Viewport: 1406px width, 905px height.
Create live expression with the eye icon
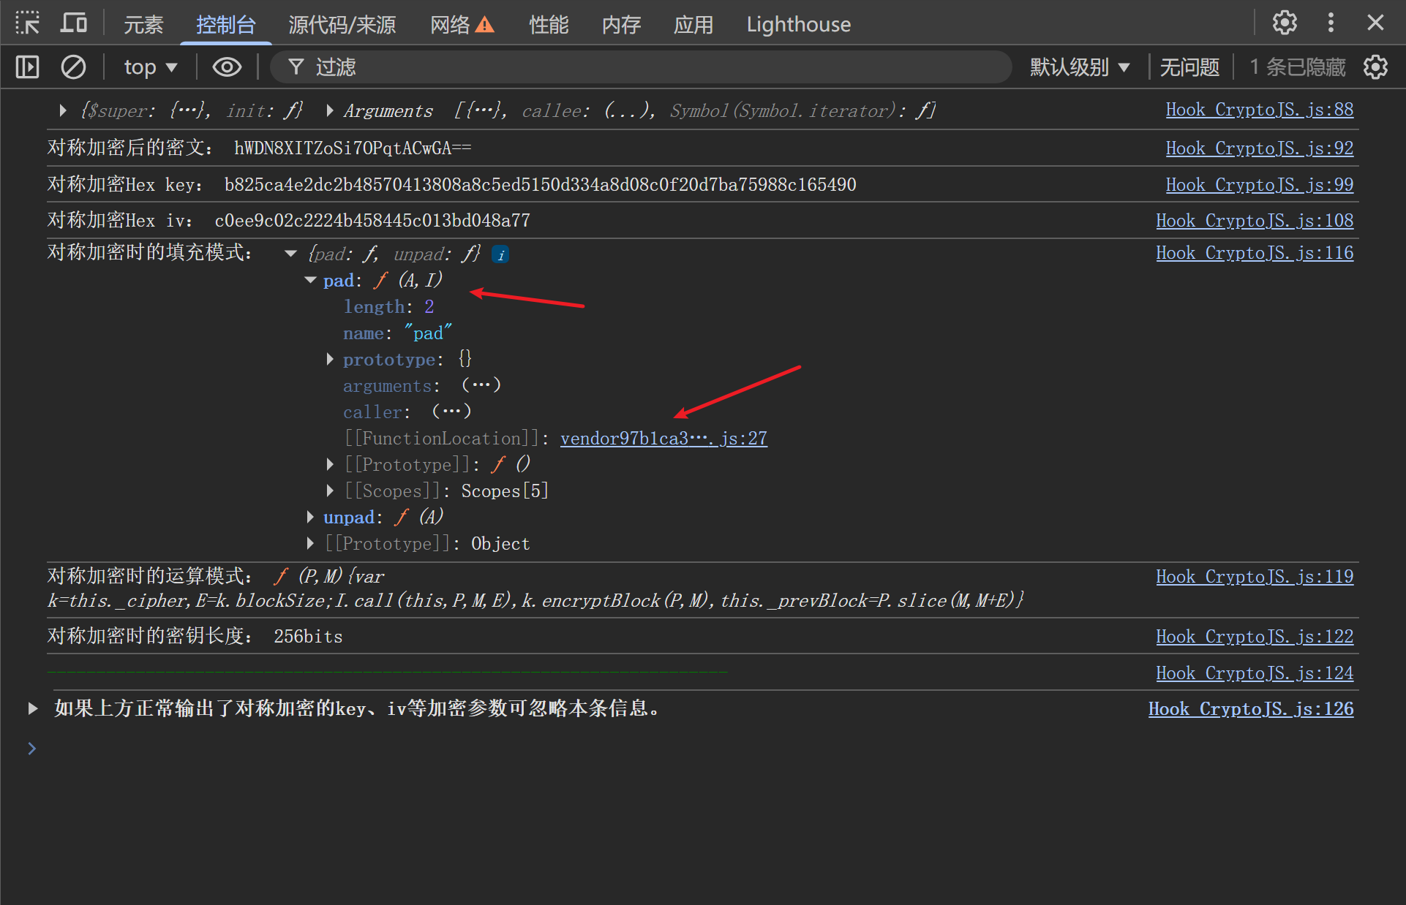[x=227, y=67]
